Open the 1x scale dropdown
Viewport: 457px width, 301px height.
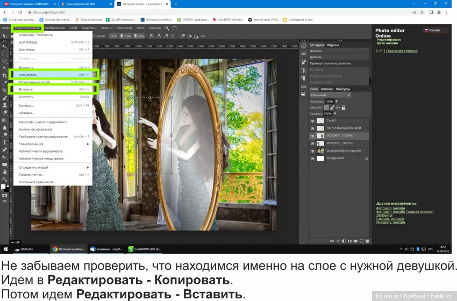coord(113,36)
